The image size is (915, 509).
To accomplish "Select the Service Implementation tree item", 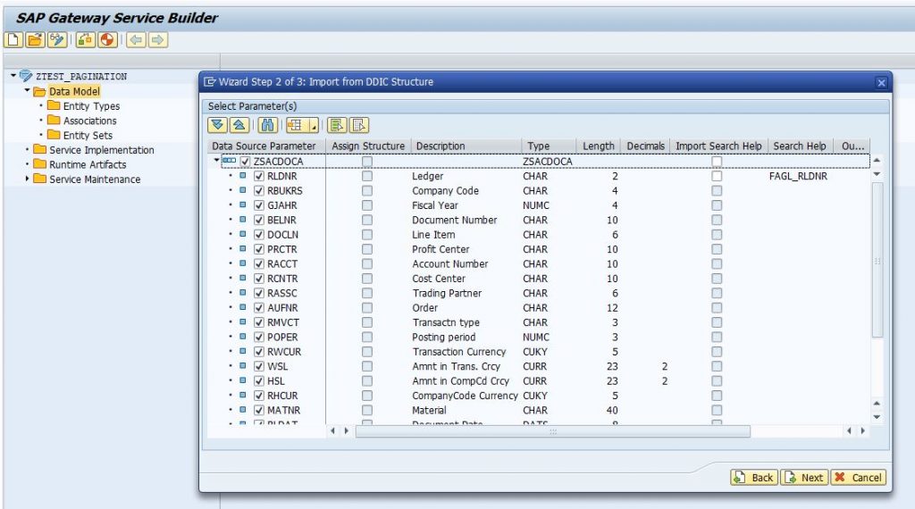I will [102, 150].
